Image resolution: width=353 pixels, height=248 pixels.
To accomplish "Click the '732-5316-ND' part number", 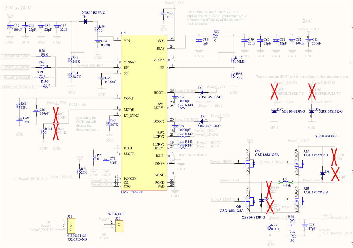I will (77, 239).
